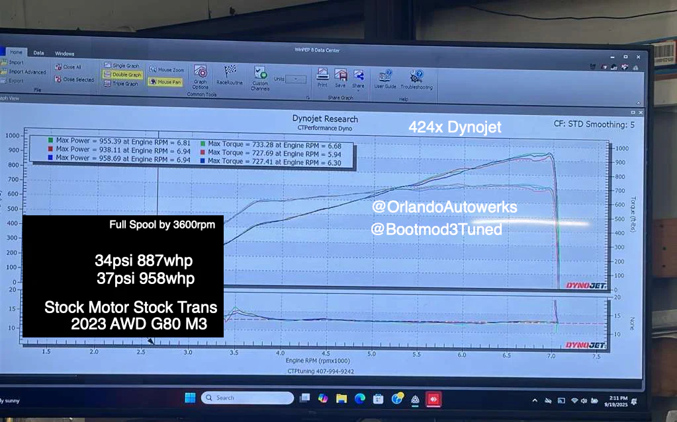
Task: Open the User Guide
Action: coord(385,80)
